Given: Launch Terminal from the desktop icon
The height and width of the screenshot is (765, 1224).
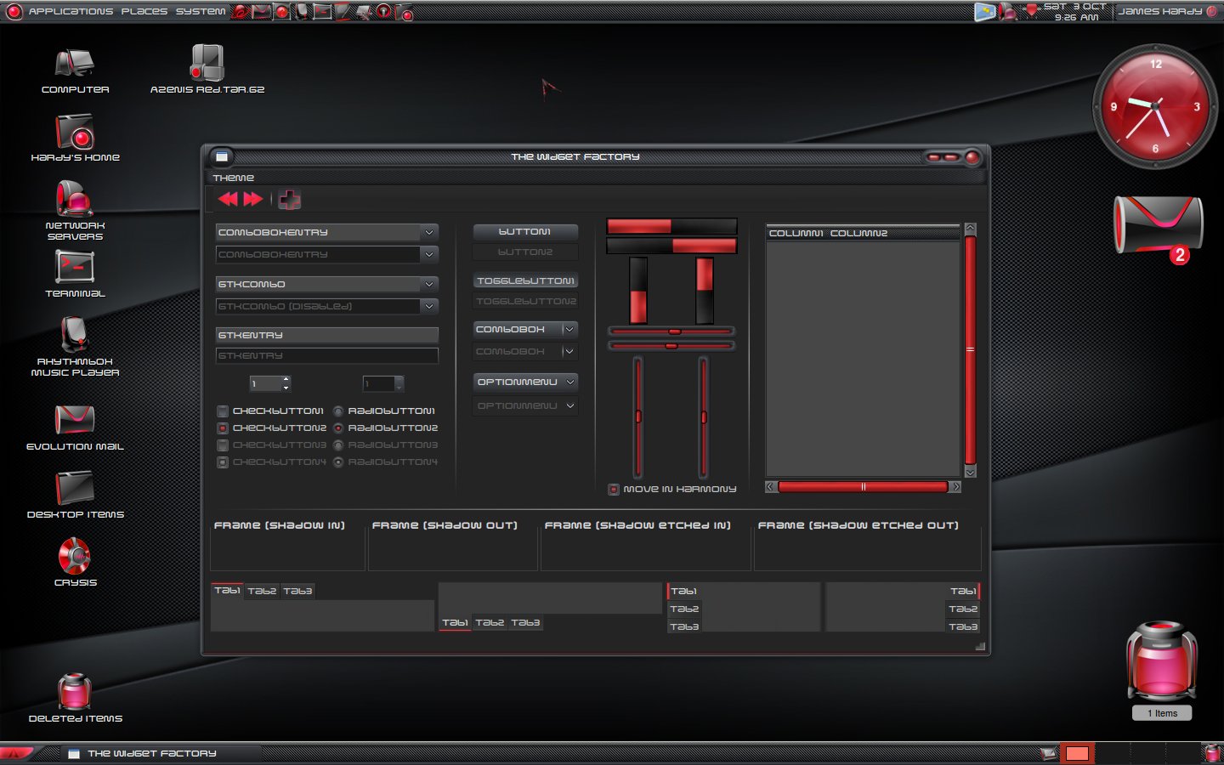Looking at the screenshot, I should click(75, 267).
